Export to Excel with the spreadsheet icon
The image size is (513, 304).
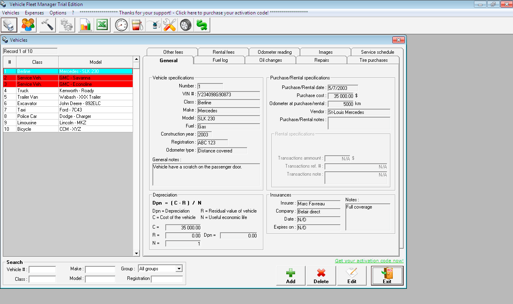pyautogui.click(x=102, y=25)
